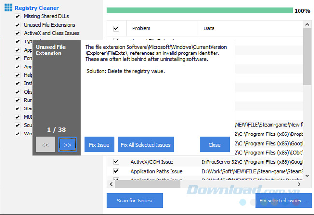Uncheck the Application Paths Issue row checkbox
Image resolution: width=314 pixels, height=215 pixels.
click(x=116, y=171)
